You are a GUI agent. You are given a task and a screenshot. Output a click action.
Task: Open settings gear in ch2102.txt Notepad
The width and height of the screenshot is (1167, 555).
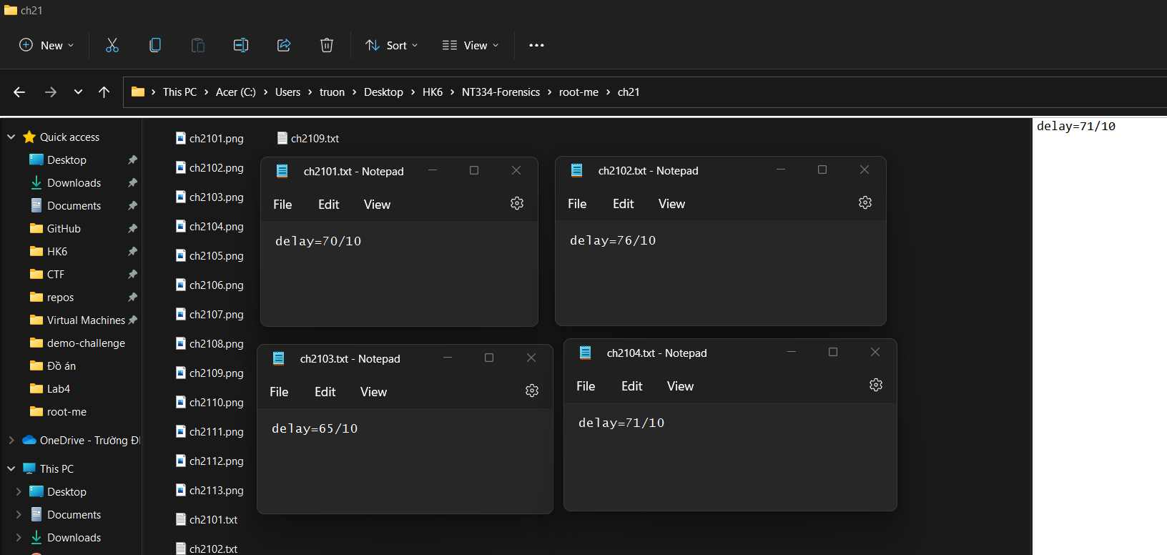[x=865, y=202]
